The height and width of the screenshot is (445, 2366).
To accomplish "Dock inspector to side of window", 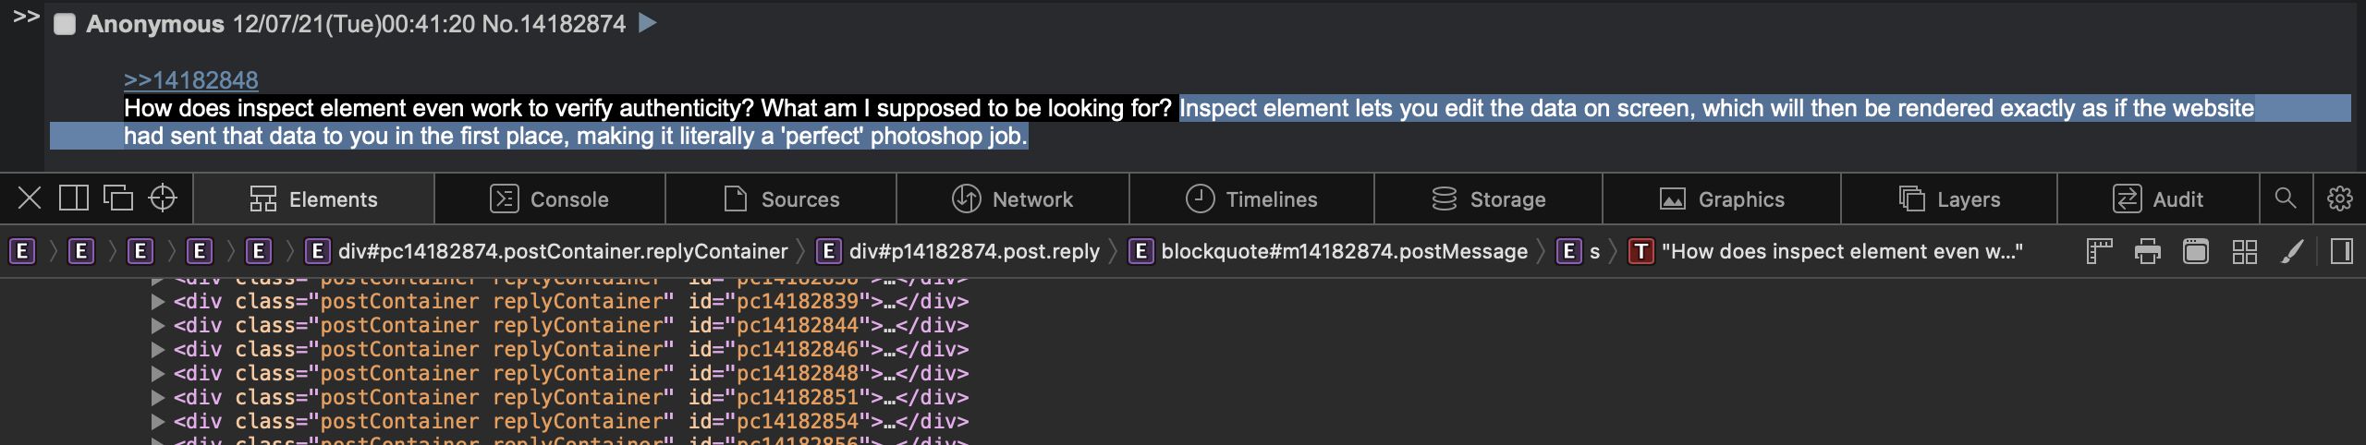I will 74,198.
